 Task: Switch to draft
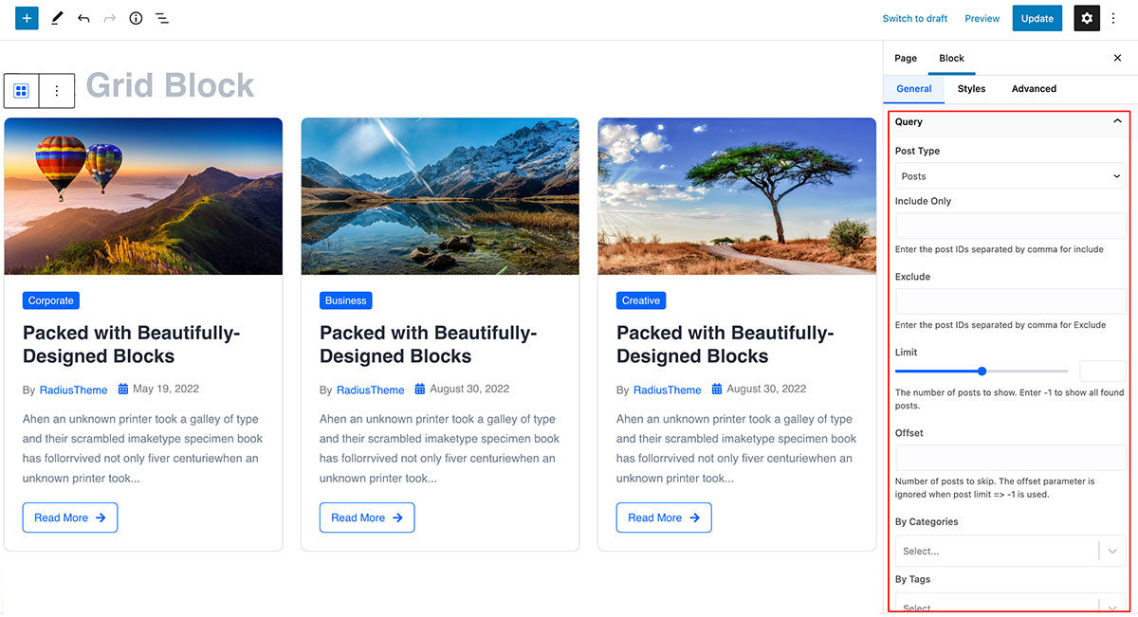914,18
